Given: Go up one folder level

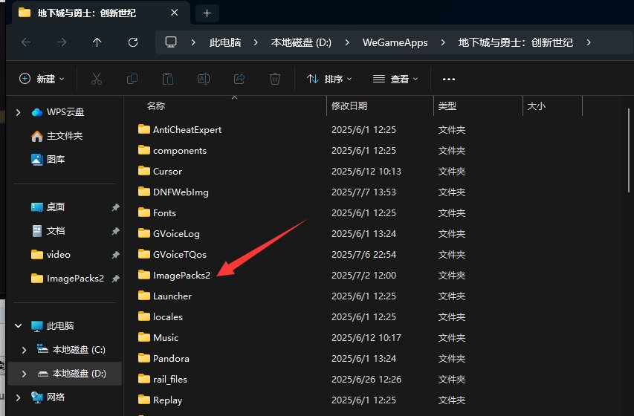Looking at the screenshot, I should pyautogui.click(x=97, y=42).
